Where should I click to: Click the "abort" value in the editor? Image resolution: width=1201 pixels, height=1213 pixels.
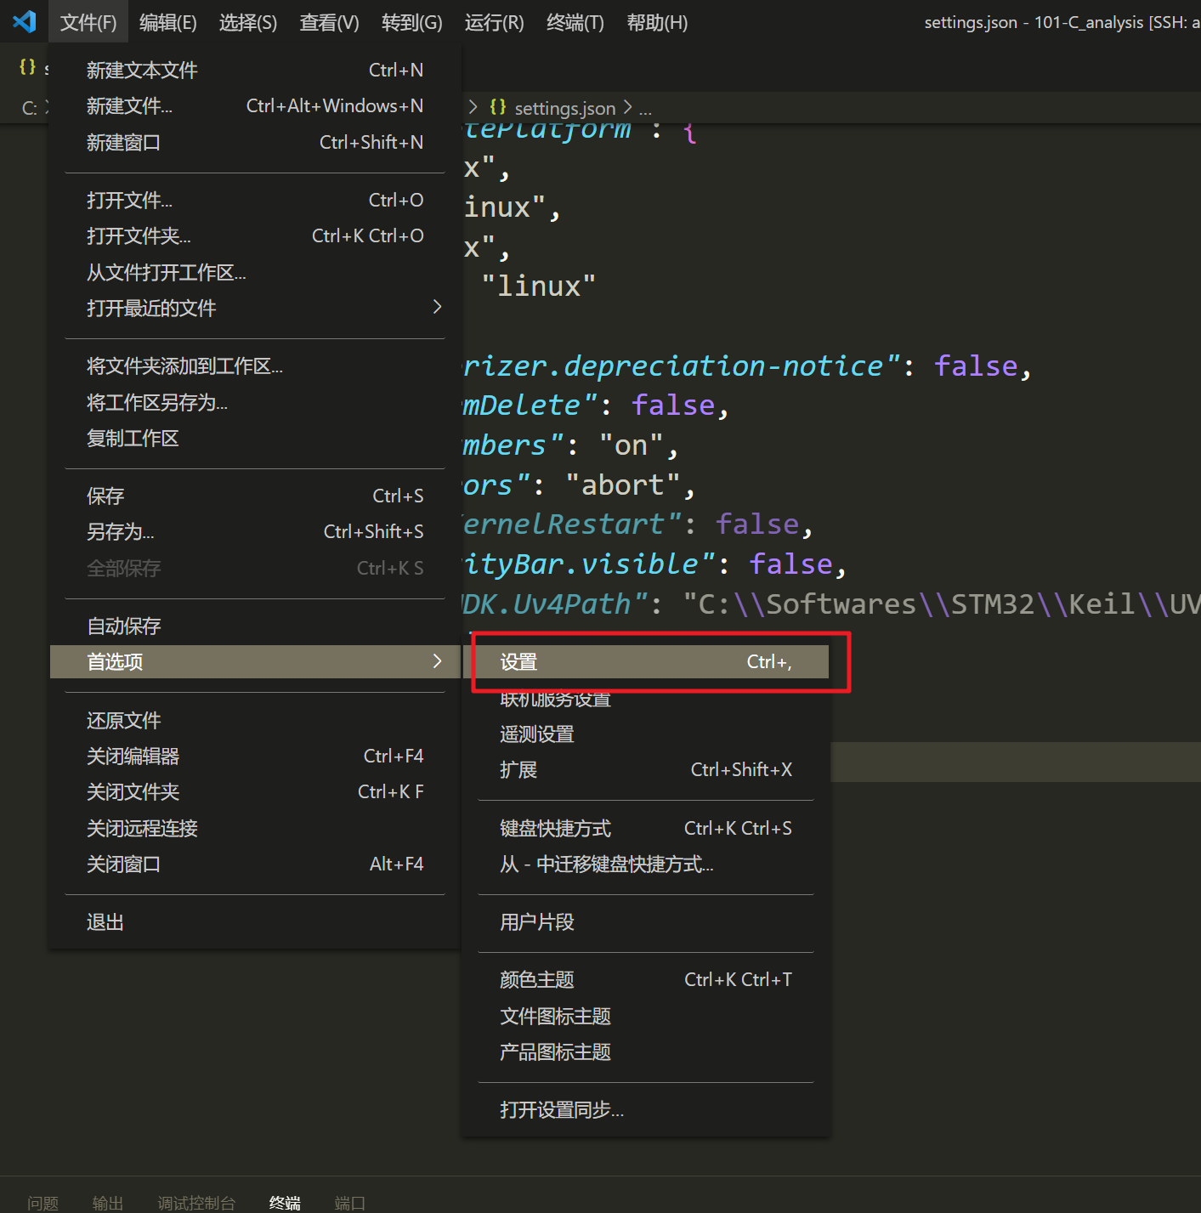pyautogui.click(x=622, y=485)
